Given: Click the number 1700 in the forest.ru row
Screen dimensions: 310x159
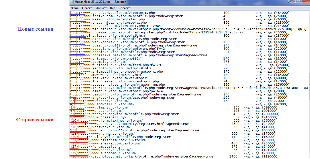Looking at the screenshot, I should (x=227, y=101).
